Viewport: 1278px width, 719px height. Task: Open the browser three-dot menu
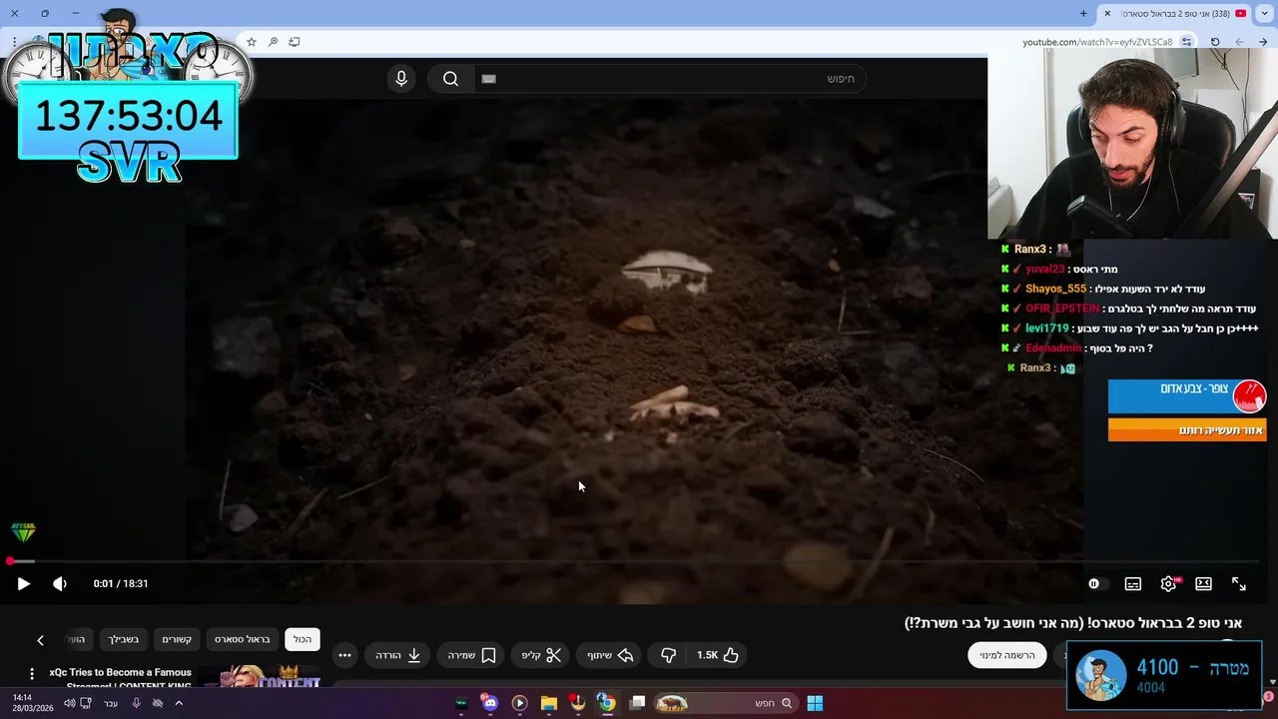(14, 42)
